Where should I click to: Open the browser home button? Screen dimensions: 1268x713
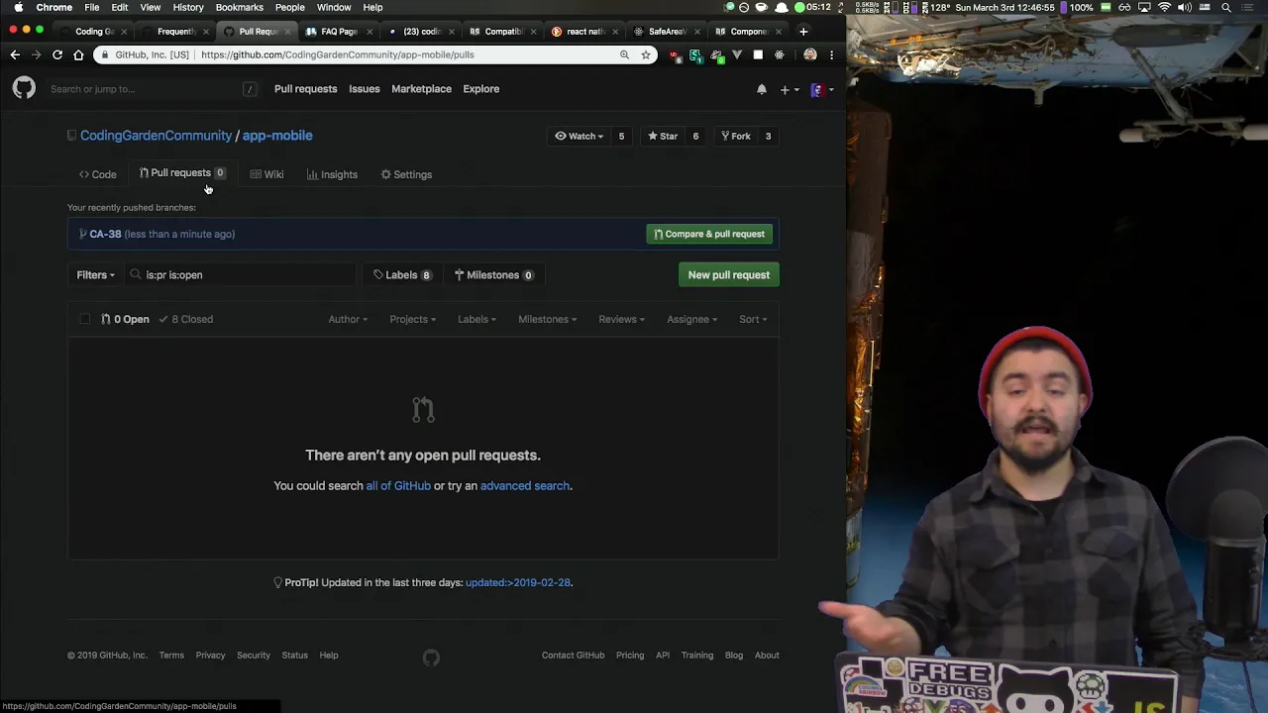pyautogui.click(x=78, y=54)
